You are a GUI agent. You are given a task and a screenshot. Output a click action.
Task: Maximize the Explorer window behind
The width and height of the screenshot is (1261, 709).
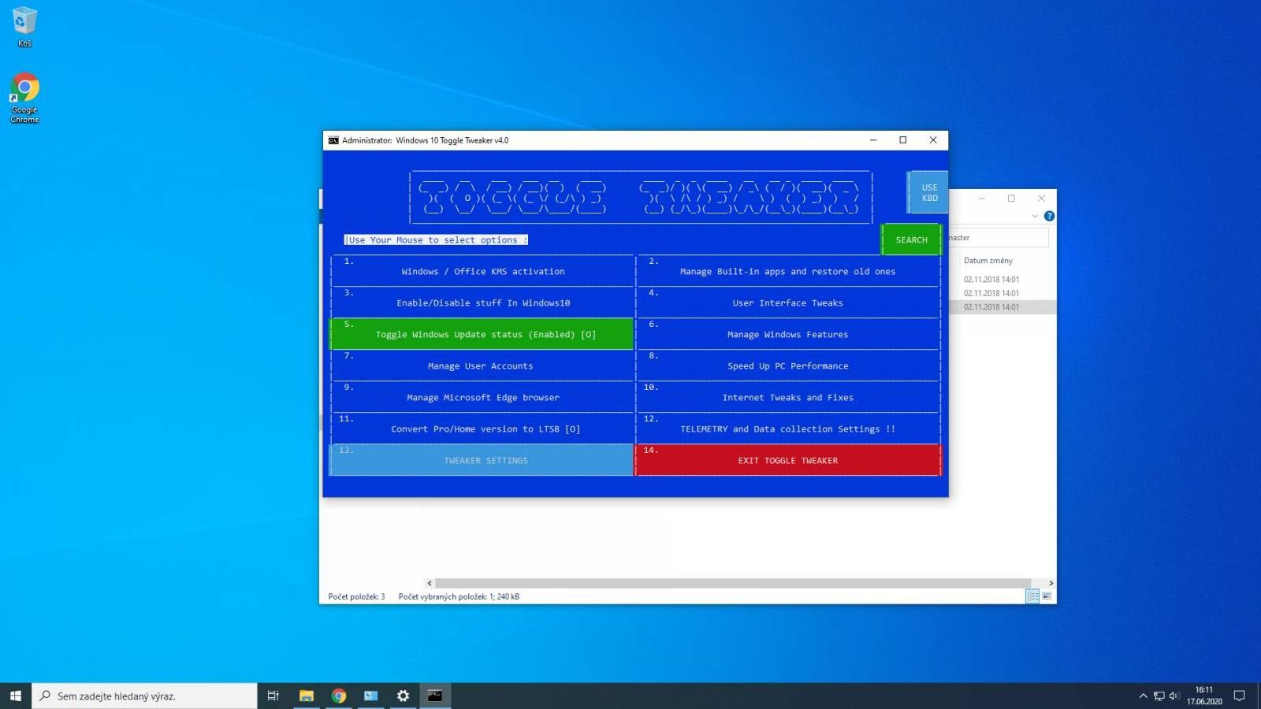(1011, 199)
